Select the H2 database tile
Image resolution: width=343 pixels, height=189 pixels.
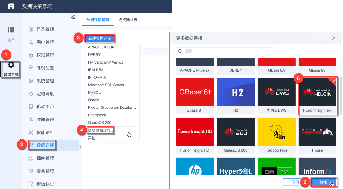coord(236,96)
